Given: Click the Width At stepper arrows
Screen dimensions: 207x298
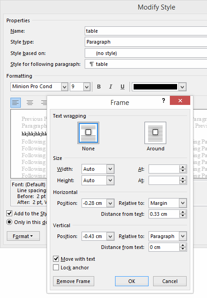Looking at the screenshot, I should (x=183, y=169).
